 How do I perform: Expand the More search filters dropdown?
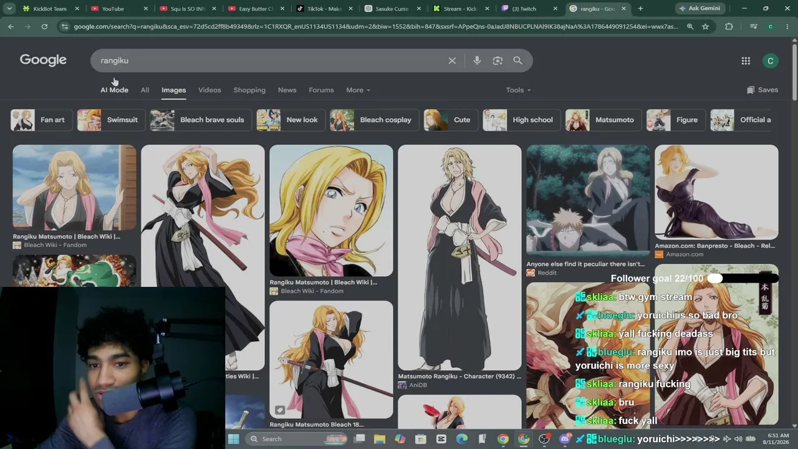click(x=358, y=90)
